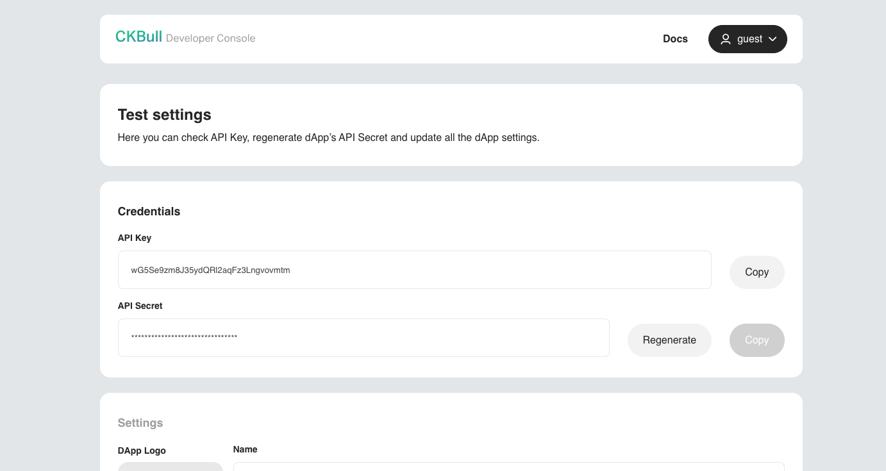Screen dimensions: 886x471
Task: Click the API Secret label
Action: tap(140, 306)
